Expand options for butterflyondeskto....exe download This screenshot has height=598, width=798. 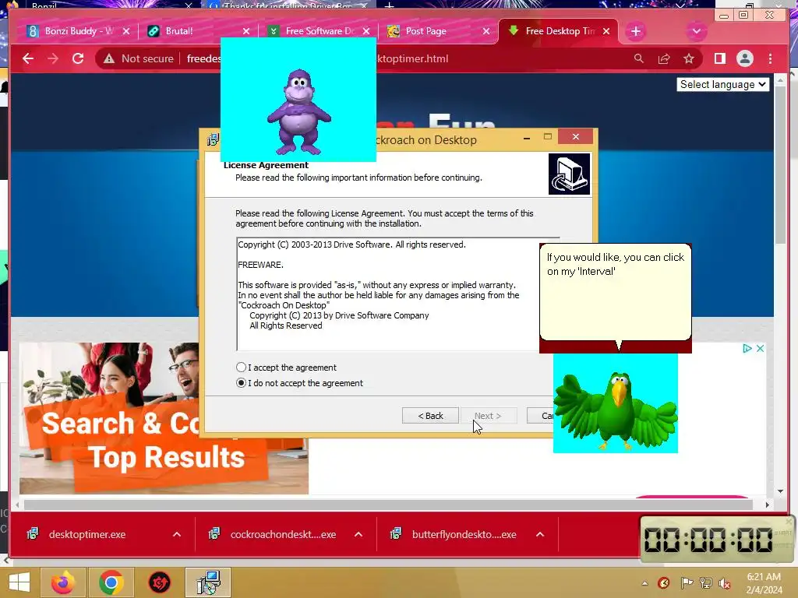click(540, 534)
